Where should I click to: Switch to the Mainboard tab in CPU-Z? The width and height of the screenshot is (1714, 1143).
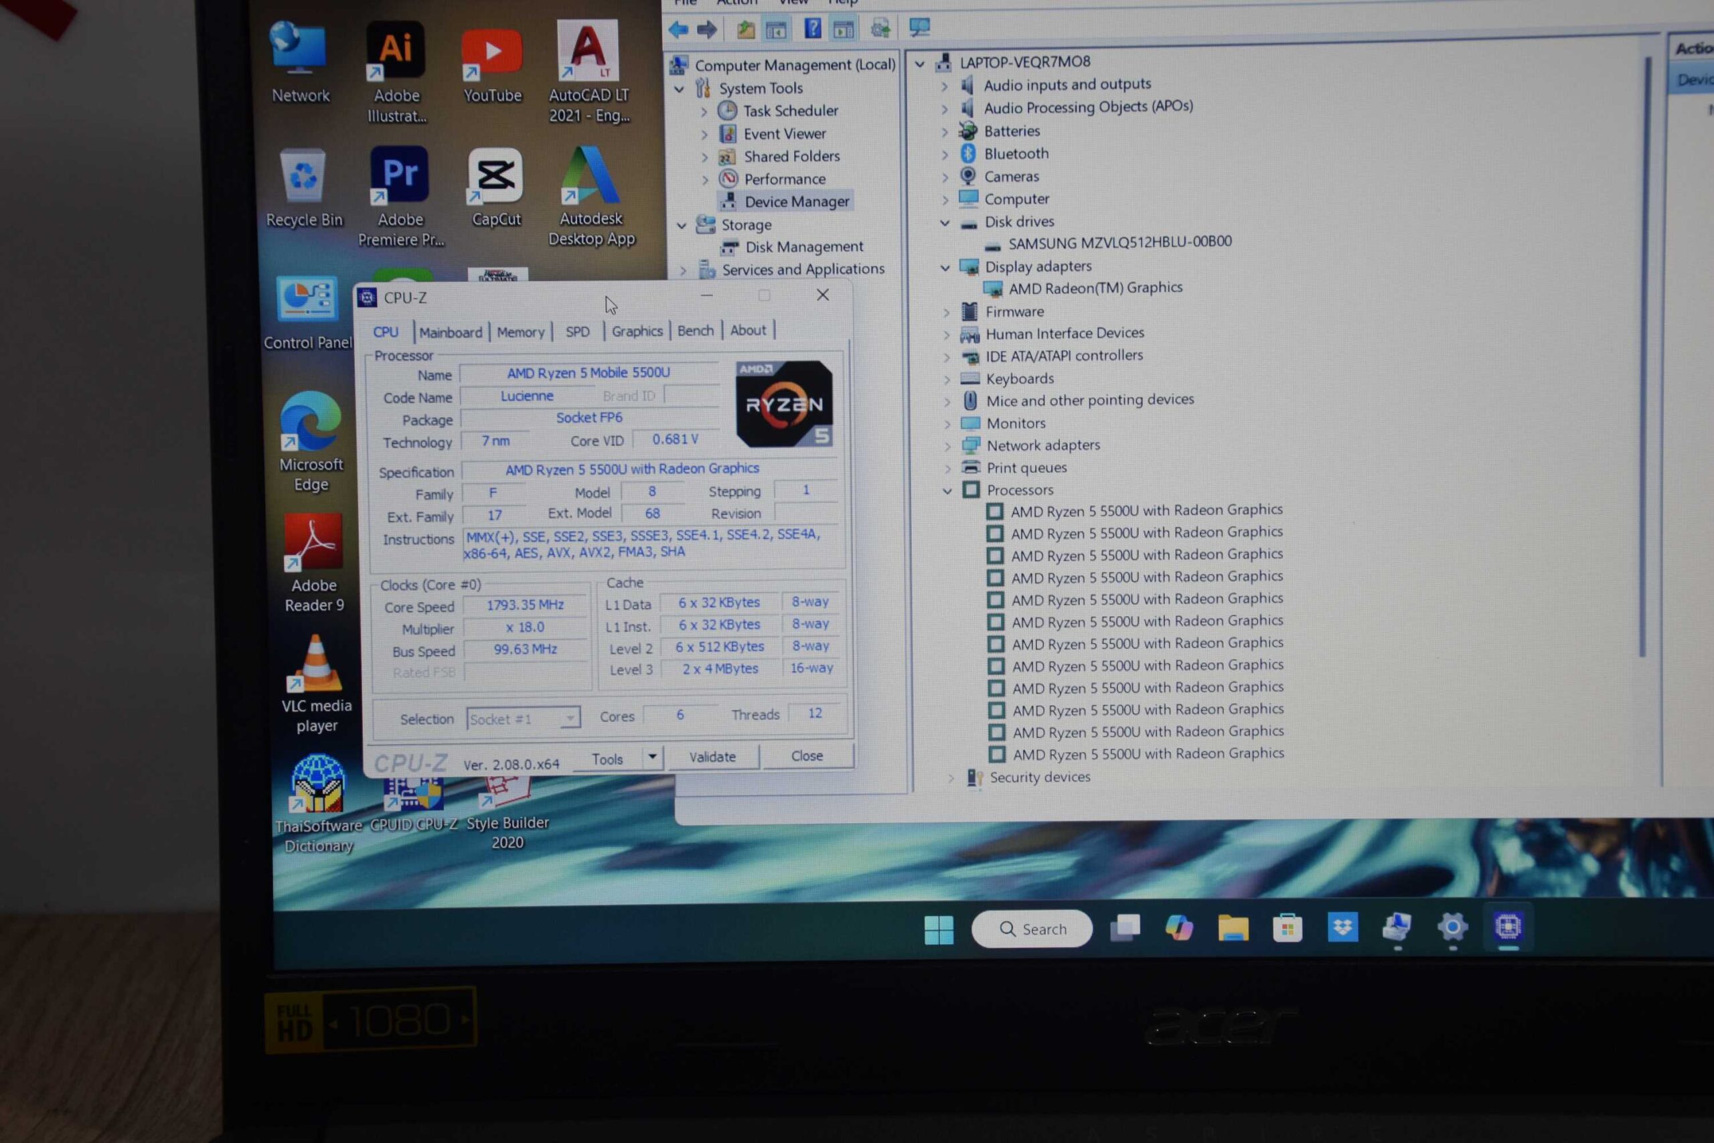coord(451,332)
